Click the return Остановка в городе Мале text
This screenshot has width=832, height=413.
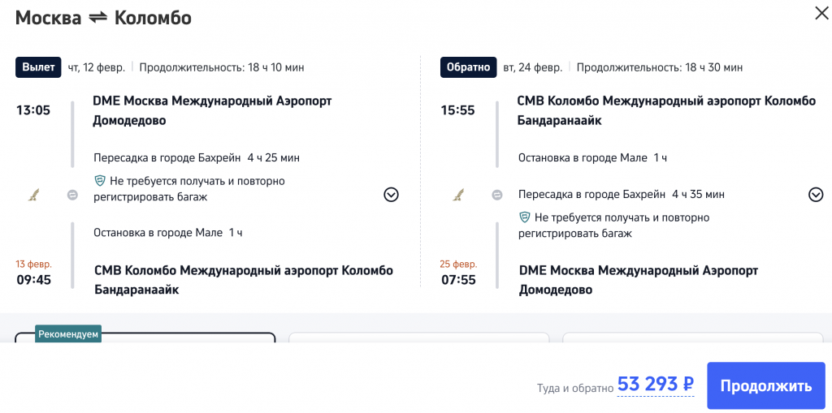pos(570,157)
